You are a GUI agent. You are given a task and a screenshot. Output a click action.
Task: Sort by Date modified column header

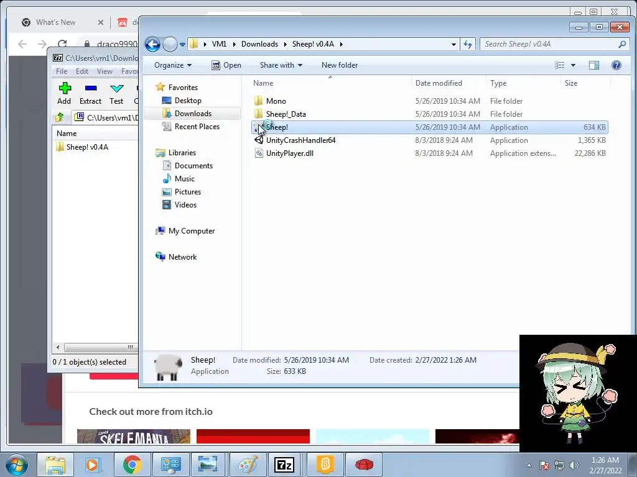coord(439,83)
